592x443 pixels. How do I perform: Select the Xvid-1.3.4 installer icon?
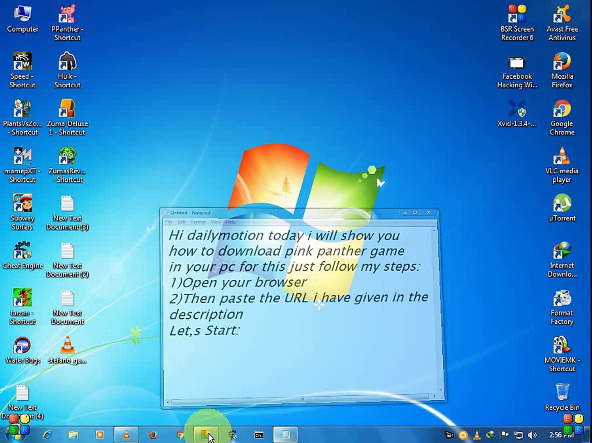517,114
